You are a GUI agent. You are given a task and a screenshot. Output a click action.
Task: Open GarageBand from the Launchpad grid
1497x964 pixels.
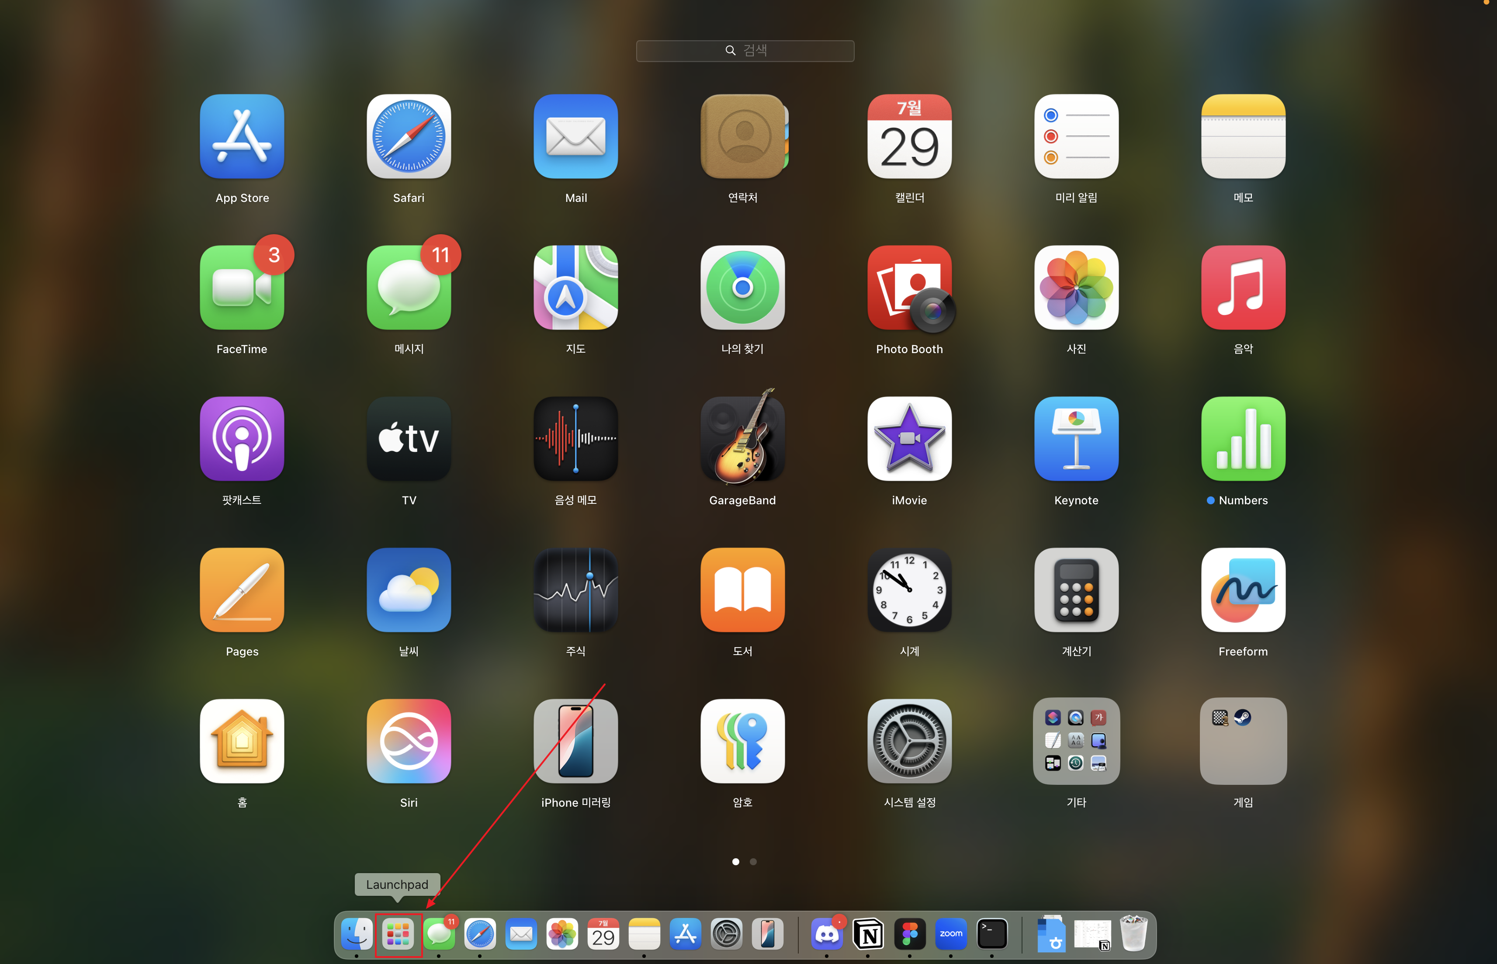pyautogui.click(x=742, y=439)
